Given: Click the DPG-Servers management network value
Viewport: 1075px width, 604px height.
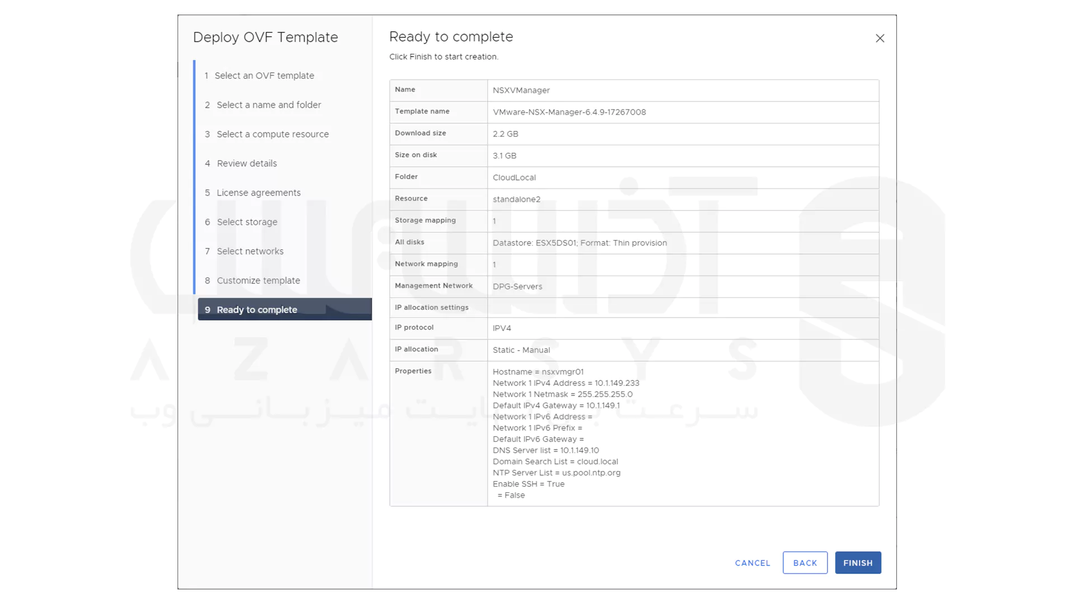Looking at the screenshot, I should pos(517,286).
